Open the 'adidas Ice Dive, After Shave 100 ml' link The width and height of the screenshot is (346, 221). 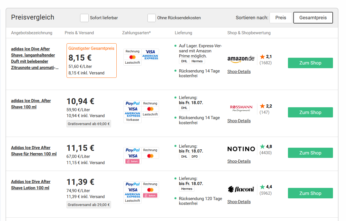pyautogui.click(x=31, y=104)
